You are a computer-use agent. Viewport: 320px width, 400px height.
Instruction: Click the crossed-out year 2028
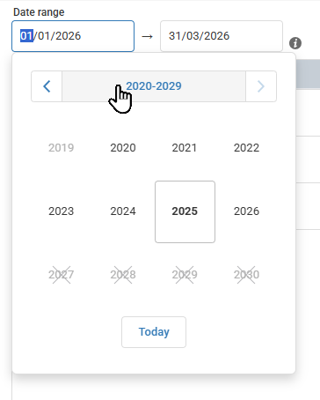[123, 275]
